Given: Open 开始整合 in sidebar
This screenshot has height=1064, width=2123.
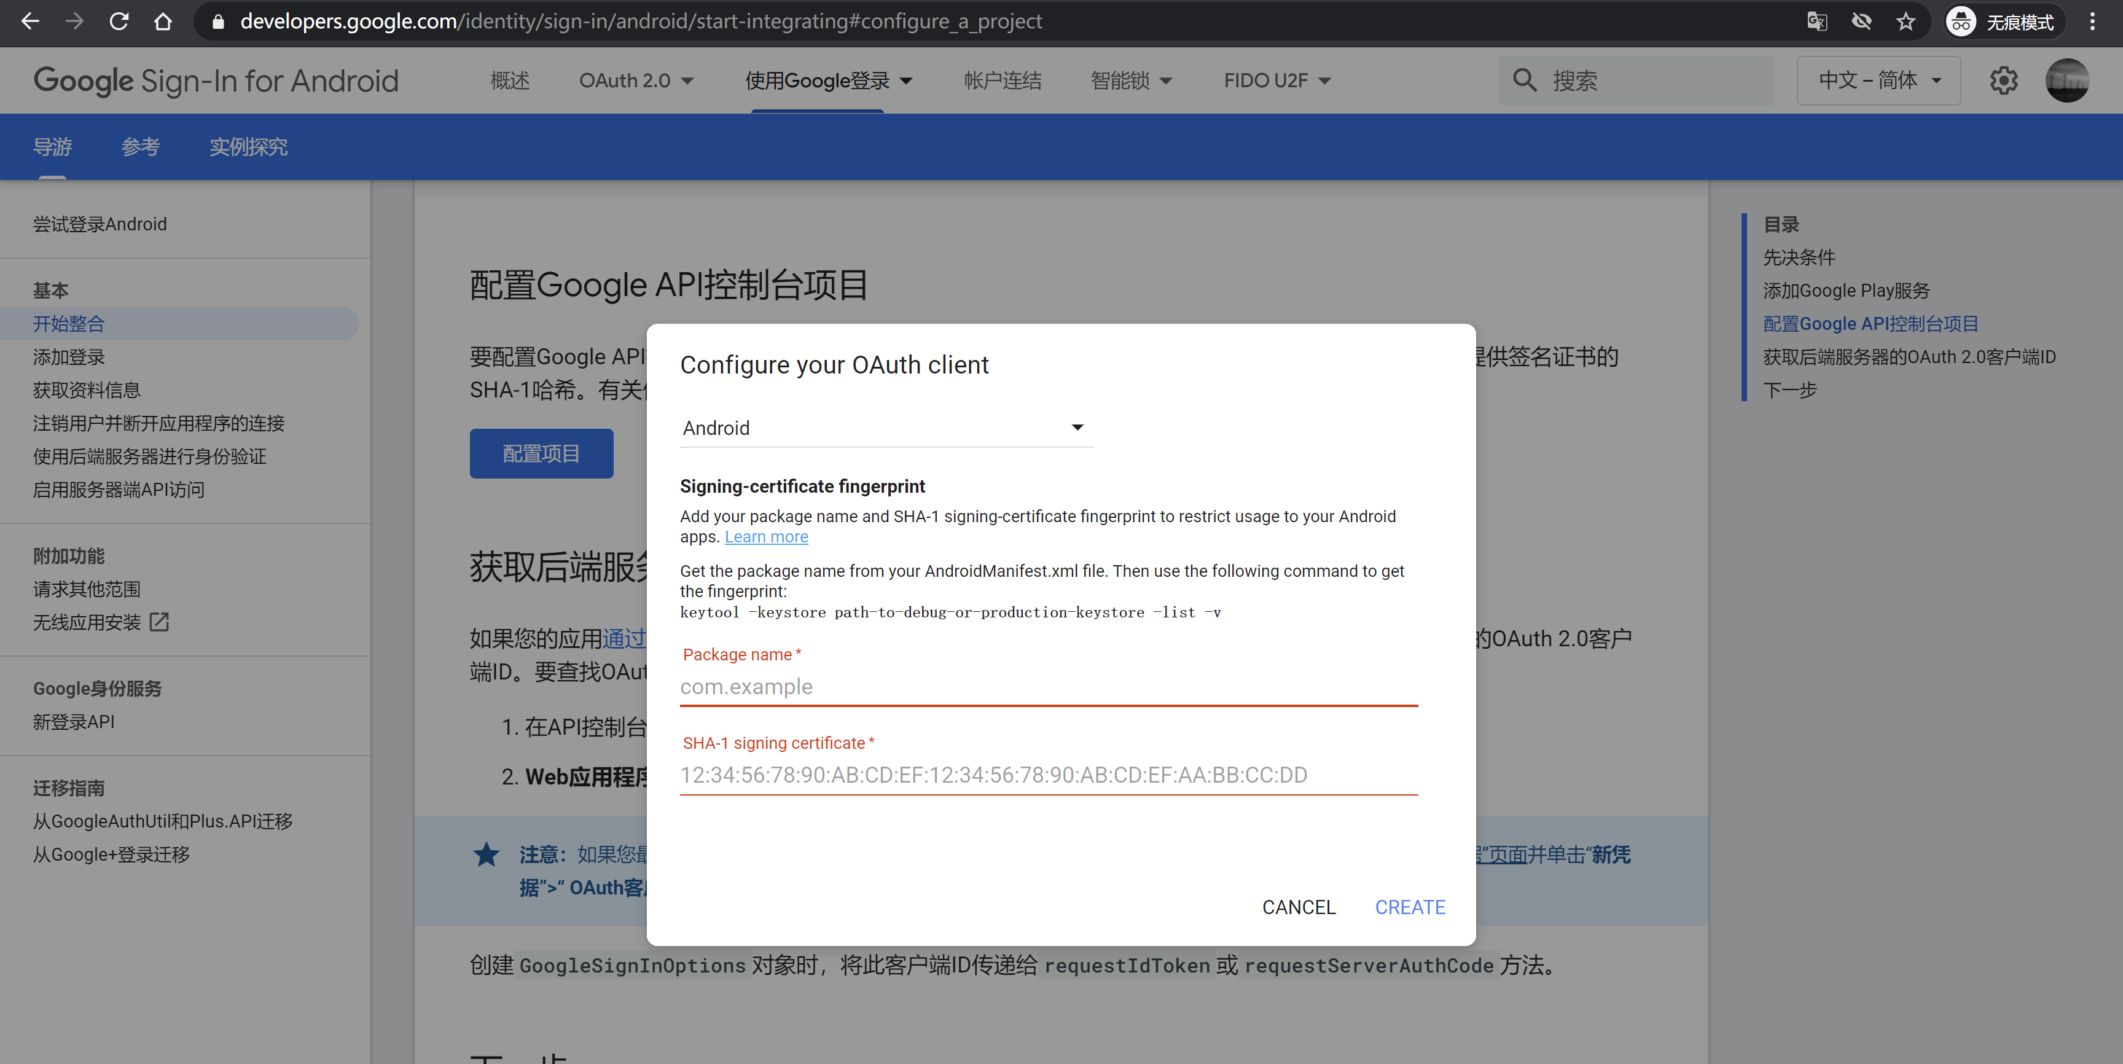Looking at the screenshot, I should tap(69, 324).
